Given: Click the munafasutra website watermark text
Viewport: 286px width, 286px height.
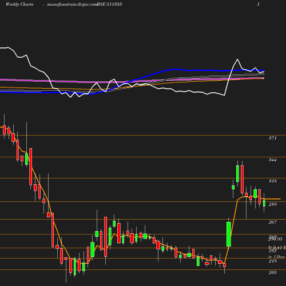Looking at the screenshot, I should click(72, 5).
